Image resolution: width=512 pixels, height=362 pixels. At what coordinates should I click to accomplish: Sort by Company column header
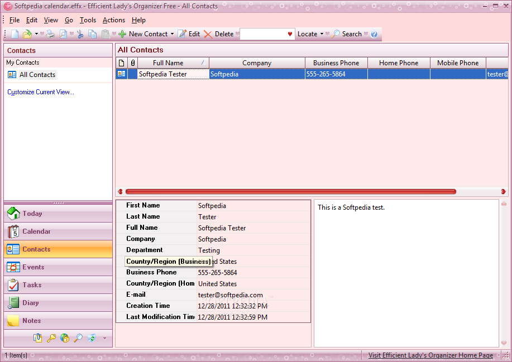[257, 63]
